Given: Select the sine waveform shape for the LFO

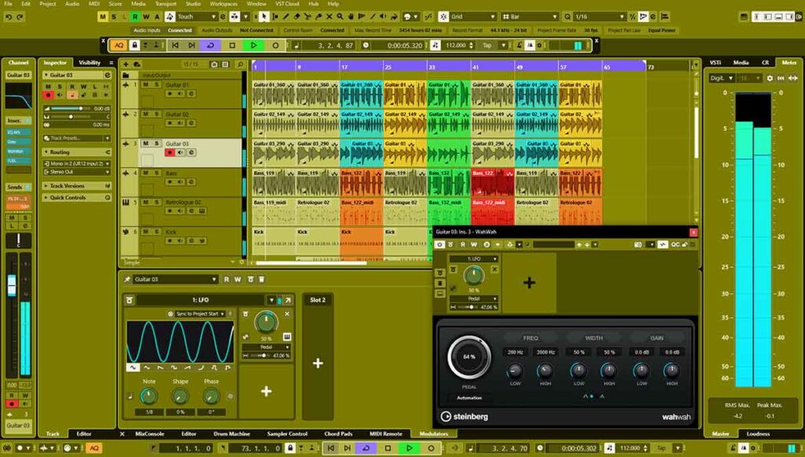Looking at the screenshot, I should coord(133,367).
